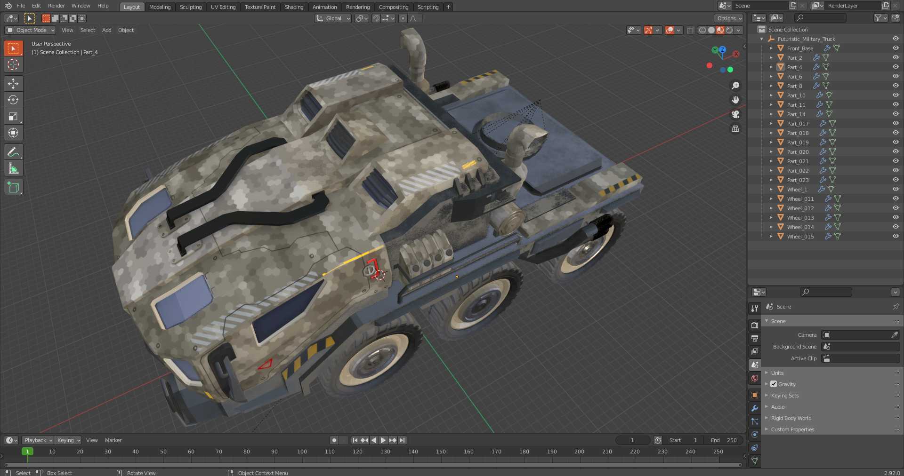Viewport: 904px width, 476px height.
Task: Activate the Rotate tool
Action: point(13,100)
